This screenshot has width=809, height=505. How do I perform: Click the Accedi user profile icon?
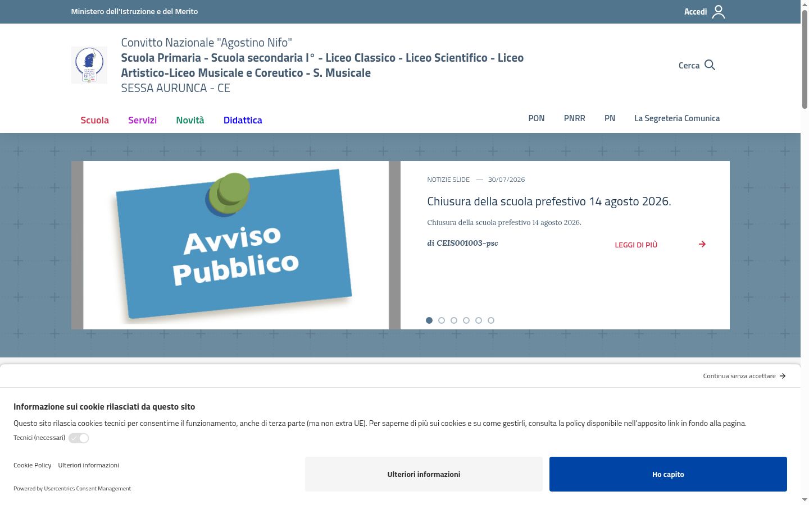[719, 12]
